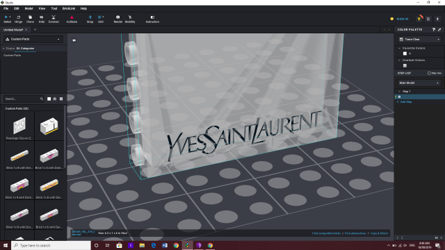Check model Stability
Viewport: 445px width, 250px height.
coord(130,19)
